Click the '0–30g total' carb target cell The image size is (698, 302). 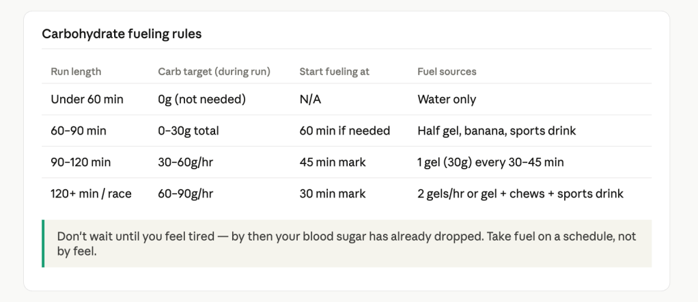point(189,131)
